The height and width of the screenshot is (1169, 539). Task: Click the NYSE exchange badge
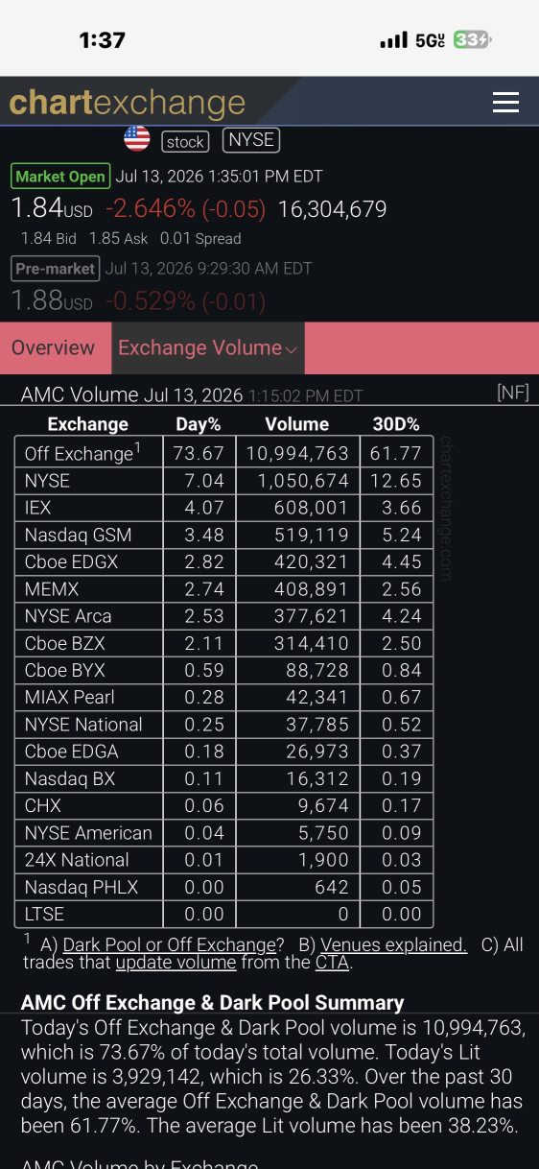pos(251,140)
